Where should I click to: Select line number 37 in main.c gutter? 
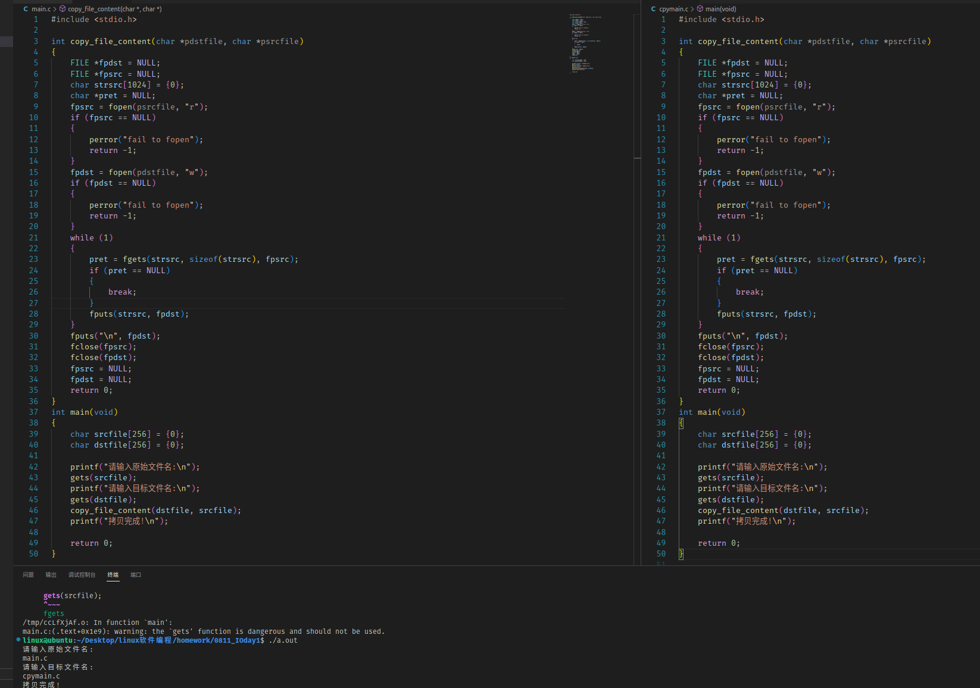(33, 412)
